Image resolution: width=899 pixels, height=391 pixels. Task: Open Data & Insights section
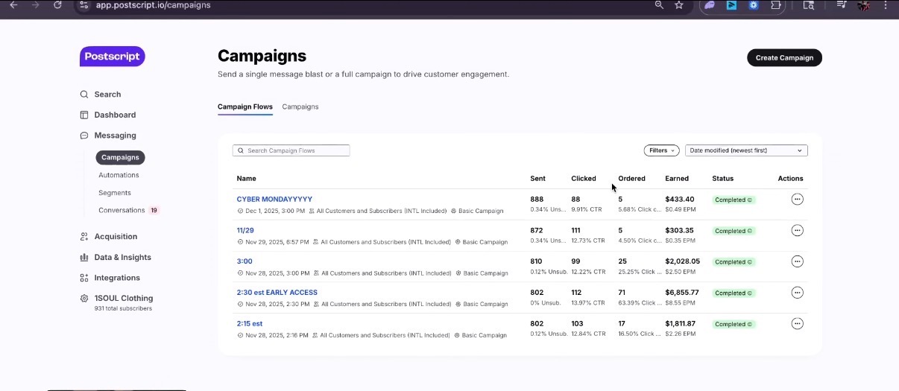click(x=122, y=257)
